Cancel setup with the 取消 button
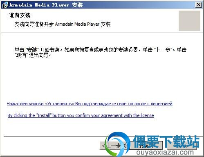 tap(182, 146)
